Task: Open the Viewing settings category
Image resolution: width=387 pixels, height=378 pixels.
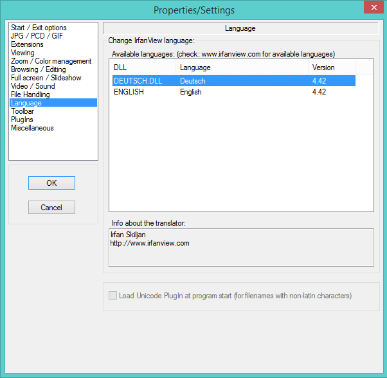Action: (x=22, y=53)
